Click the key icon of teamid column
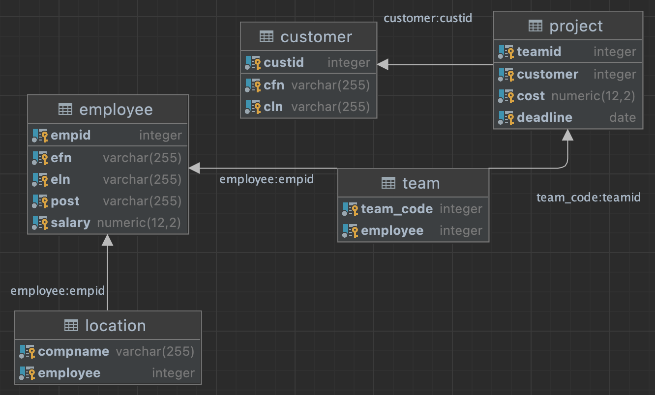 (x=506, y=52)
